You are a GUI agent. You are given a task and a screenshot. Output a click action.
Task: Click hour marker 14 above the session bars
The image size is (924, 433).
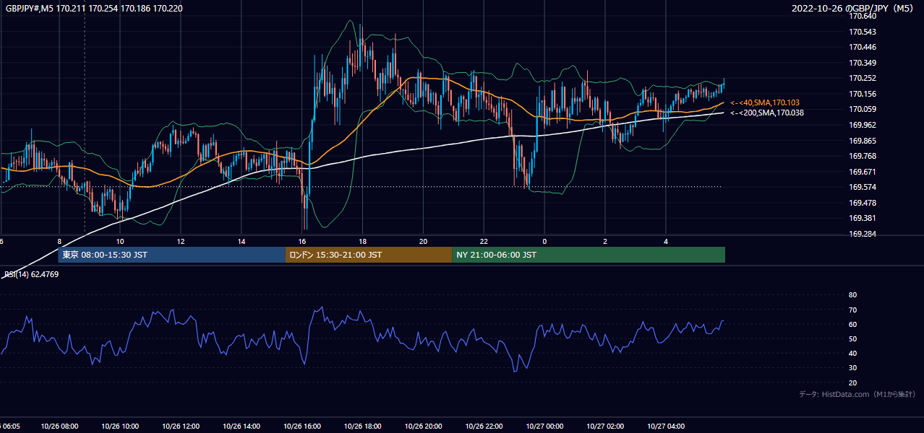[241, 241]
